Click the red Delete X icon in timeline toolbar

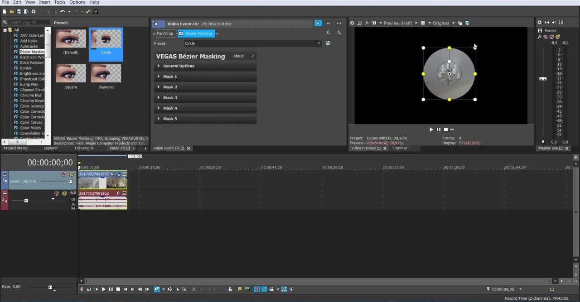coord(194,289)
